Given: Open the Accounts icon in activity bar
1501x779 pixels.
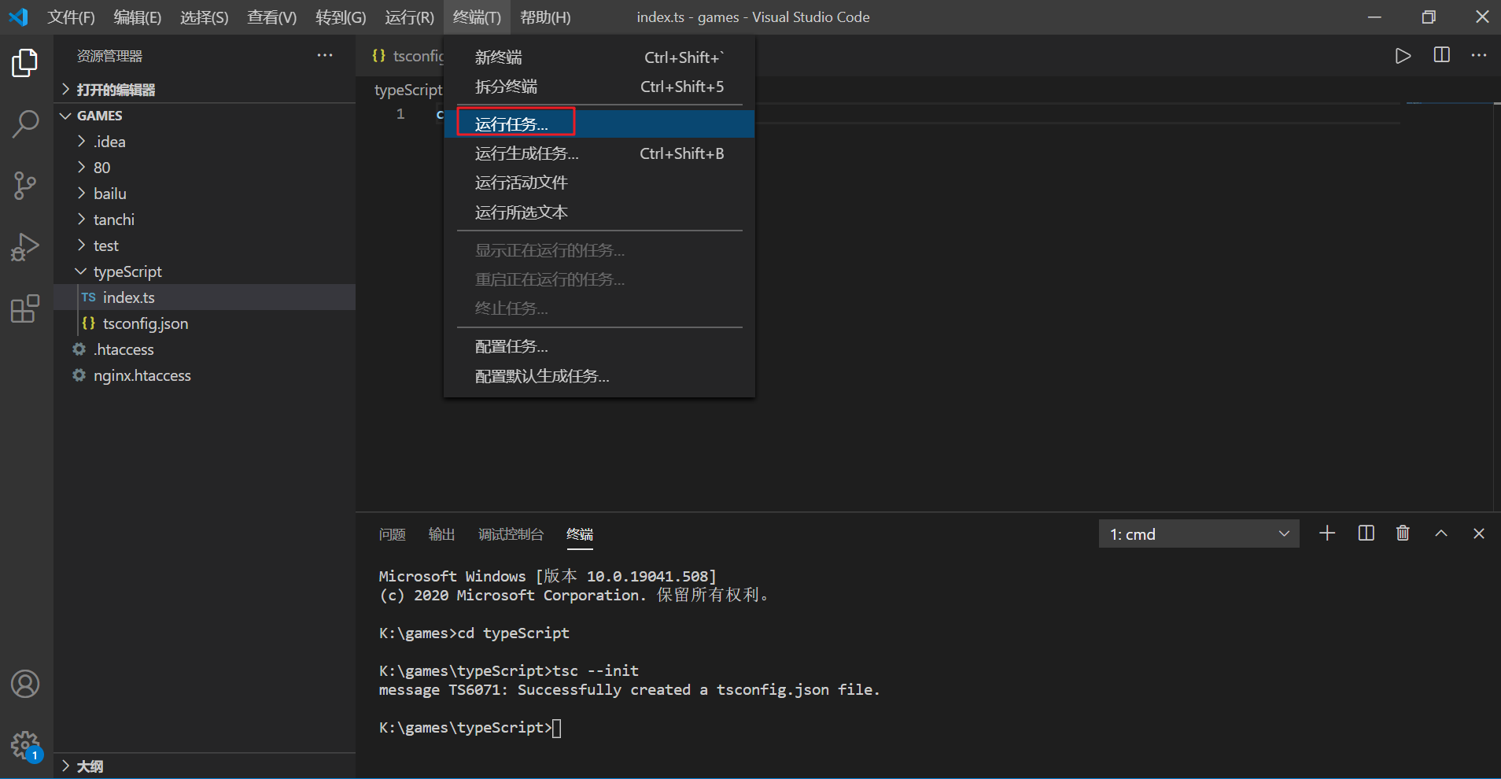Looking at the screenshot, I should click(26, 685).
